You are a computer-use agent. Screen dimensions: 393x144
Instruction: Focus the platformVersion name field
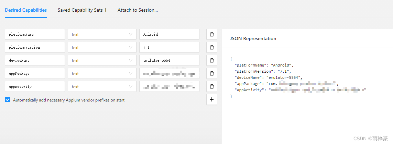pyautogui.click(x=35, y=47)
